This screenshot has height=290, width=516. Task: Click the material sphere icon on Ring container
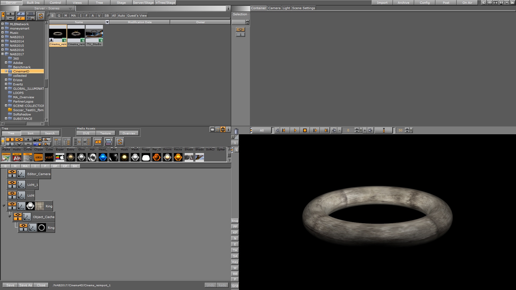pos(30,206)
